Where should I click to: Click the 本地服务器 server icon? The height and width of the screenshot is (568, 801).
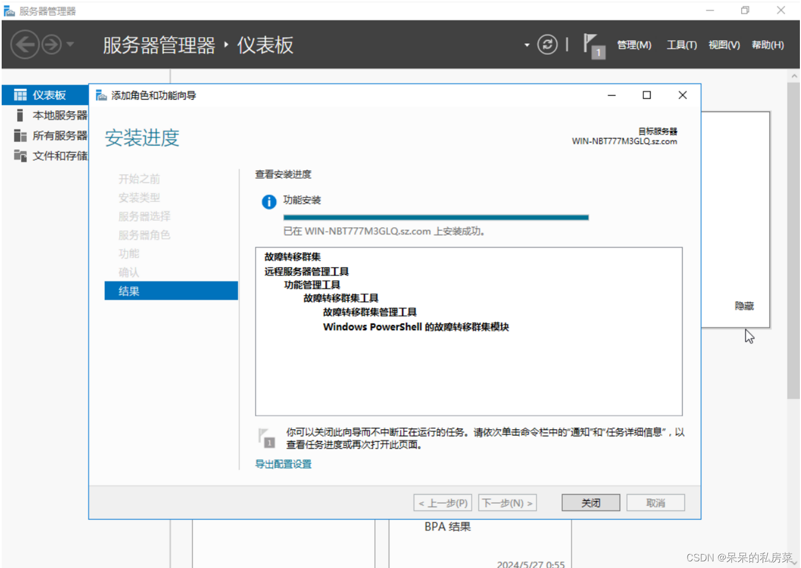20,115
